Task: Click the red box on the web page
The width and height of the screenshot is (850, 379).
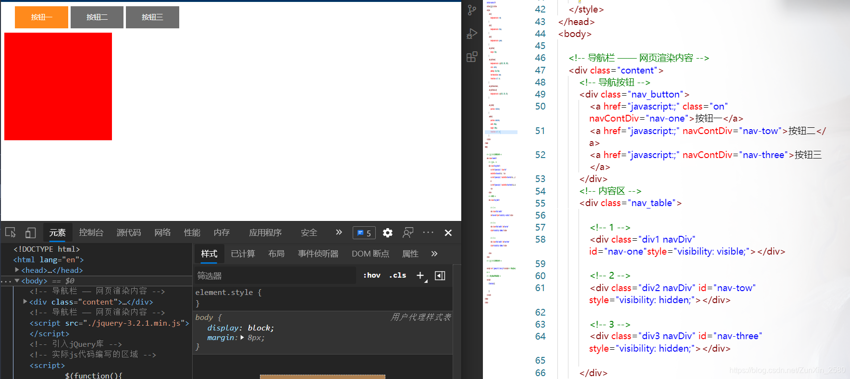Action: click(58, 86)
